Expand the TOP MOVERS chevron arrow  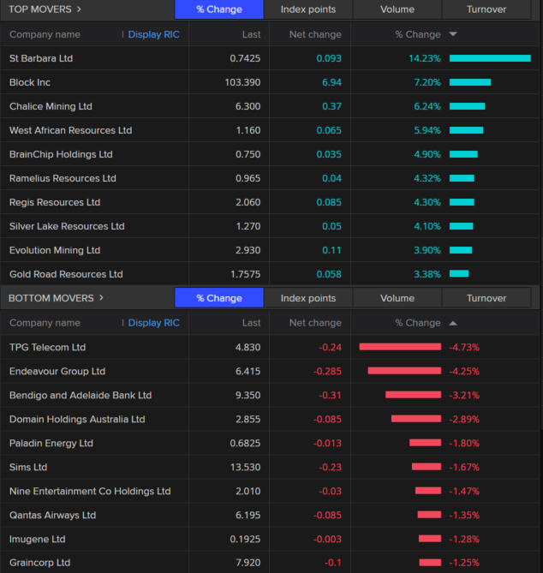point(79,9)
